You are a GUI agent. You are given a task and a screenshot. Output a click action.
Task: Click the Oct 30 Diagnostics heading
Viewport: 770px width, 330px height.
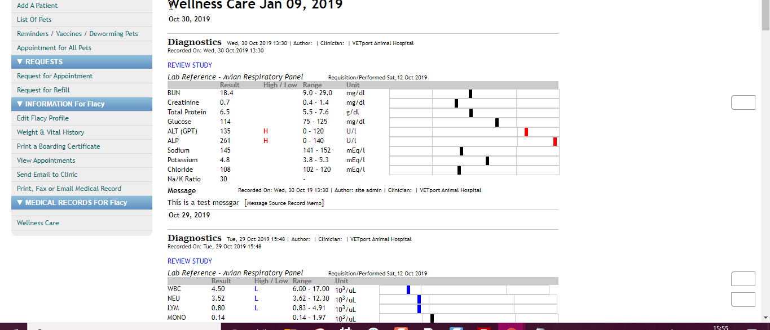pyautogui.click(x=195, y=42)
